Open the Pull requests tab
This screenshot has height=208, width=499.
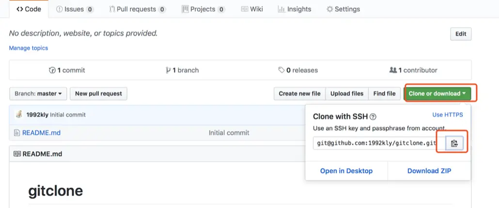137,9
